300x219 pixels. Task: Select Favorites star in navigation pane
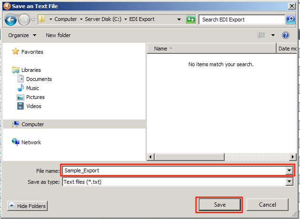pyautogui.click(x=16, y=52)
